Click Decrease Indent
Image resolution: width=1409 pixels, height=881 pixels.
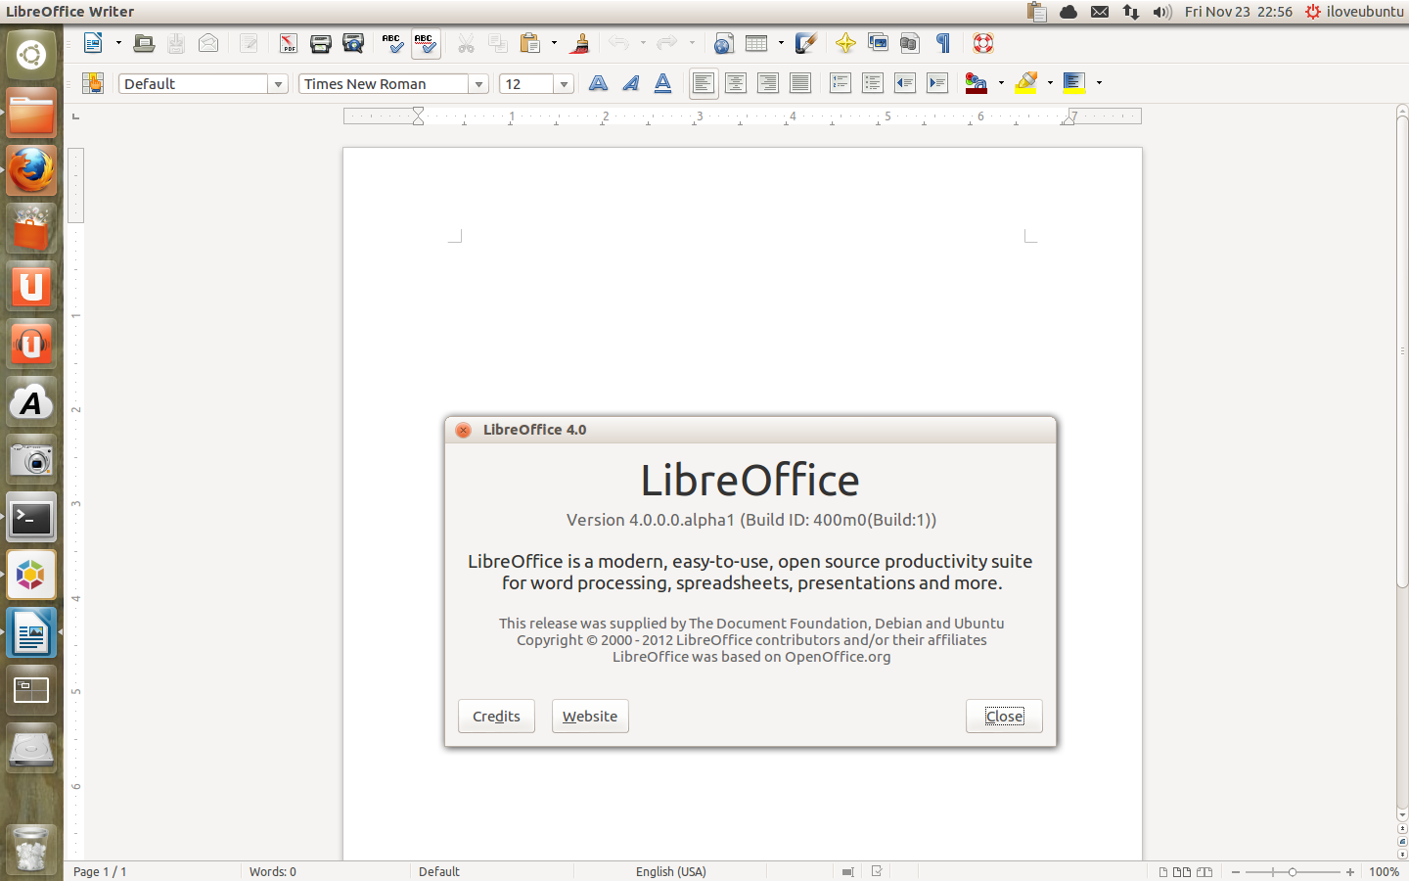tap(905, 83)
